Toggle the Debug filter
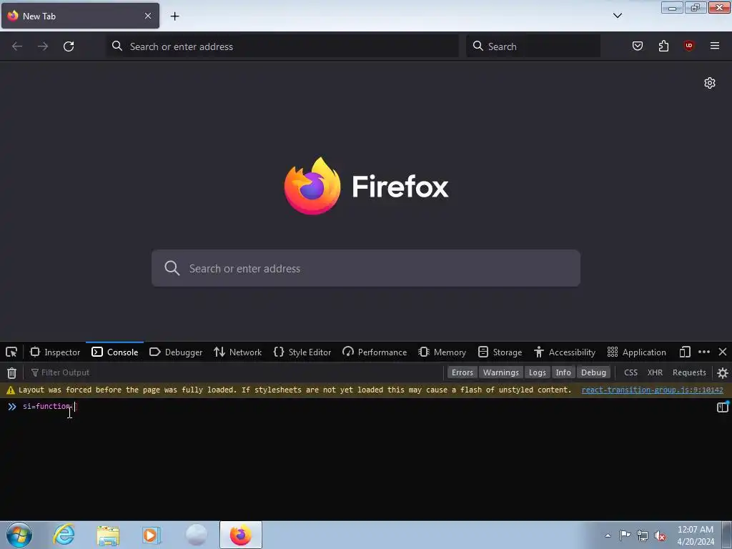The image size is (732, 549). 593,372
